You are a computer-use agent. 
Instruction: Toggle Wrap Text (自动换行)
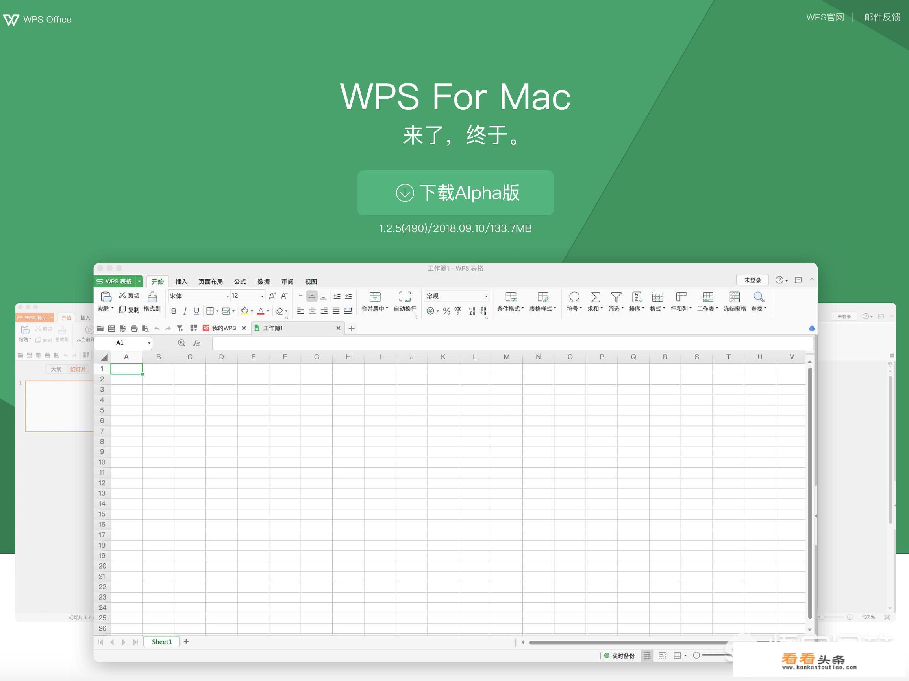(405, 301)
